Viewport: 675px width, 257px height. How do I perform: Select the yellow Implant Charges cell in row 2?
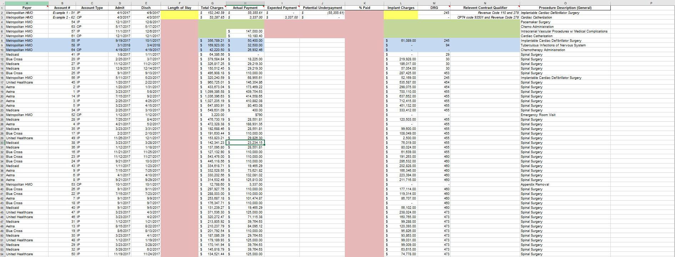tap(401, 13)
